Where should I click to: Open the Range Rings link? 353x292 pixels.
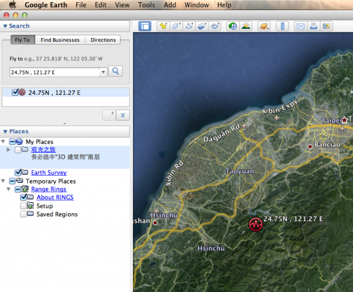tap(49, 189)
